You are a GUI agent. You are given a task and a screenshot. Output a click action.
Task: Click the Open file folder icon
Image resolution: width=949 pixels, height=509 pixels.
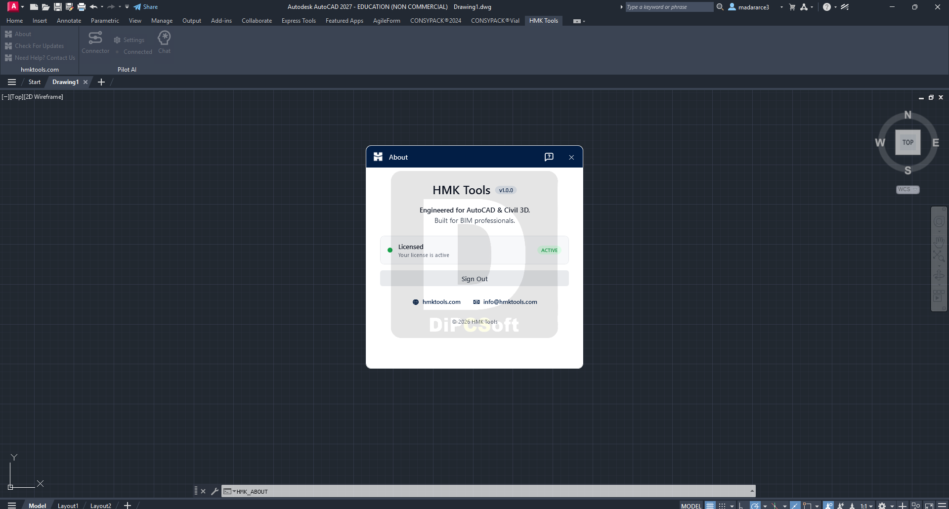pos(45,7)
